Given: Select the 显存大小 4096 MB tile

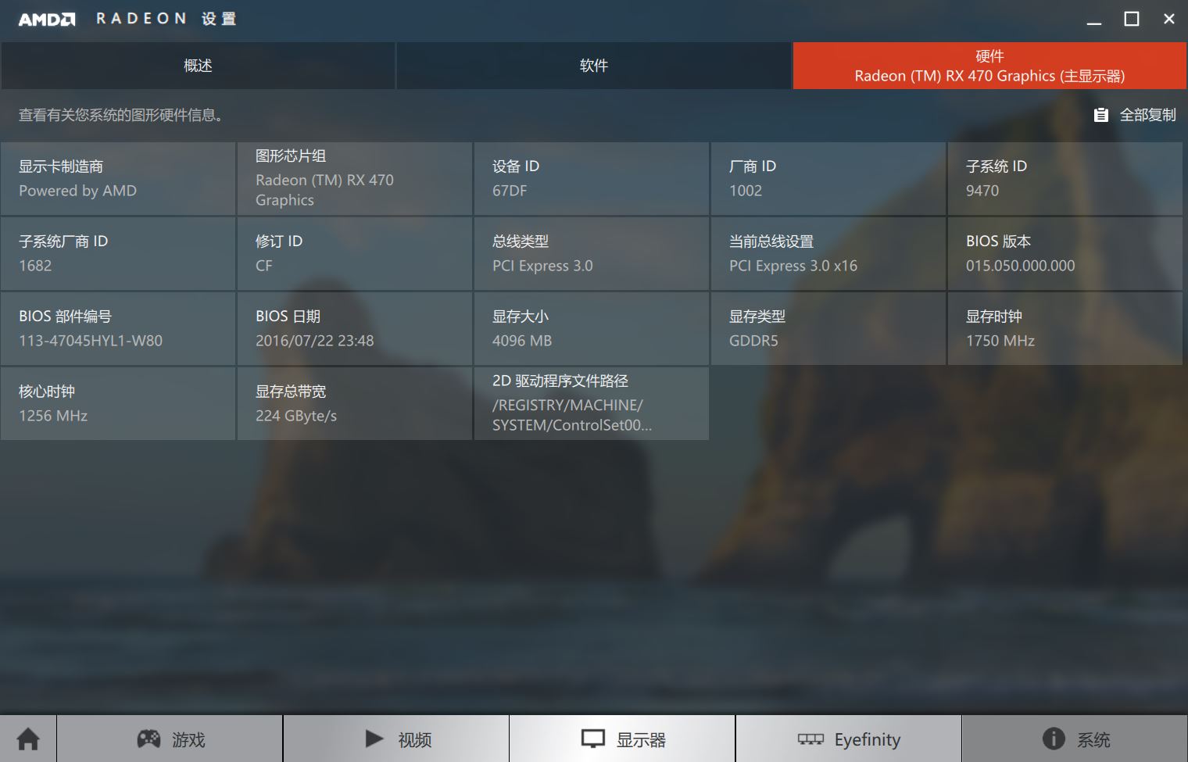Looking at the screenshot, I should click(592, 328).
